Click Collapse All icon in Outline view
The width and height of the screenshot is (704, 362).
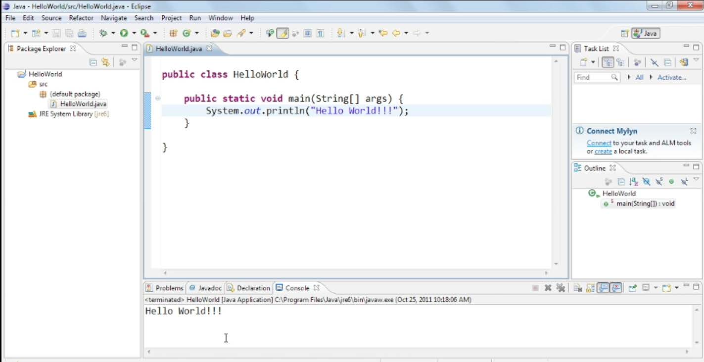click(x=621, y=182)
